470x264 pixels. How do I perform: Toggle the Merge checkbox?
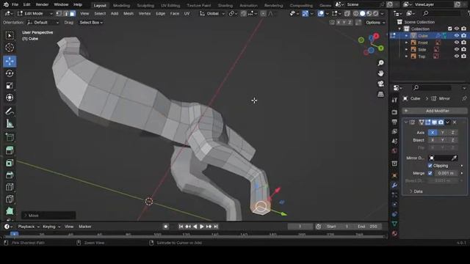tap(430, 173)
